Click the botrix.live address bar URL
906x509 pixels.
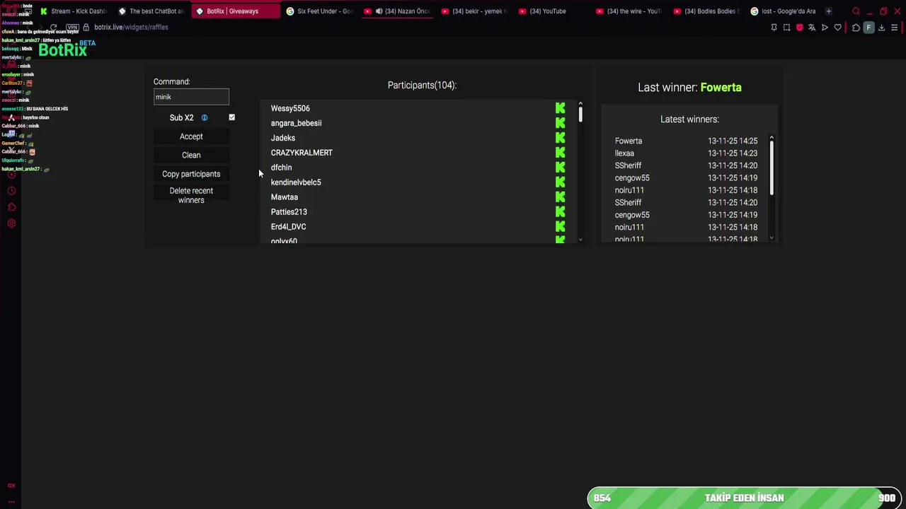tap(131, 27)
